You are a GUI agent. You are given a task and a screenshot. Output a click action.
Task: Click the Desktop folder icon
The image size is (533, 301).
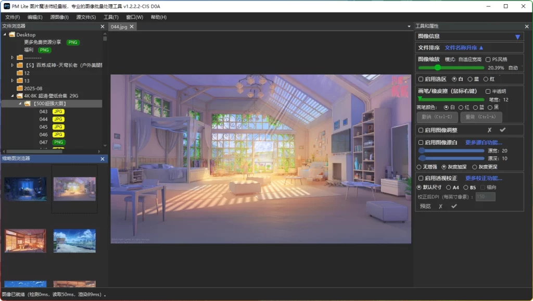12,34
